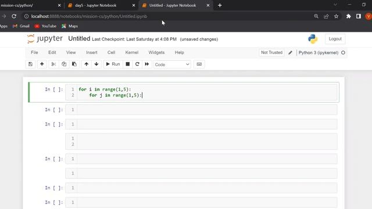The image size is (372, 209).
Task: Open a new browser tab
Action: tap(220, 5)
